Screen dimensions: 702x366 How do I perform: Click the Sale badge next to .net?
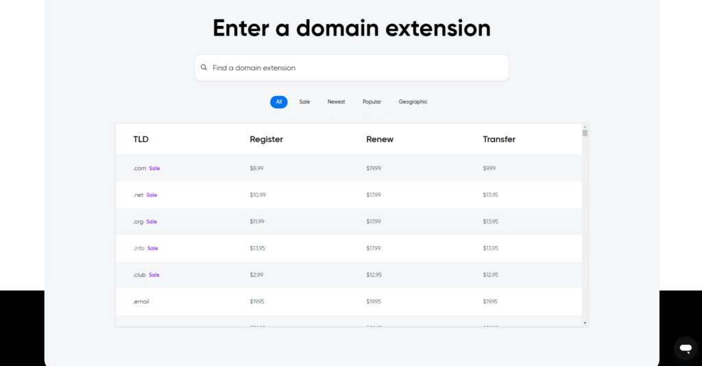(152, 195)
